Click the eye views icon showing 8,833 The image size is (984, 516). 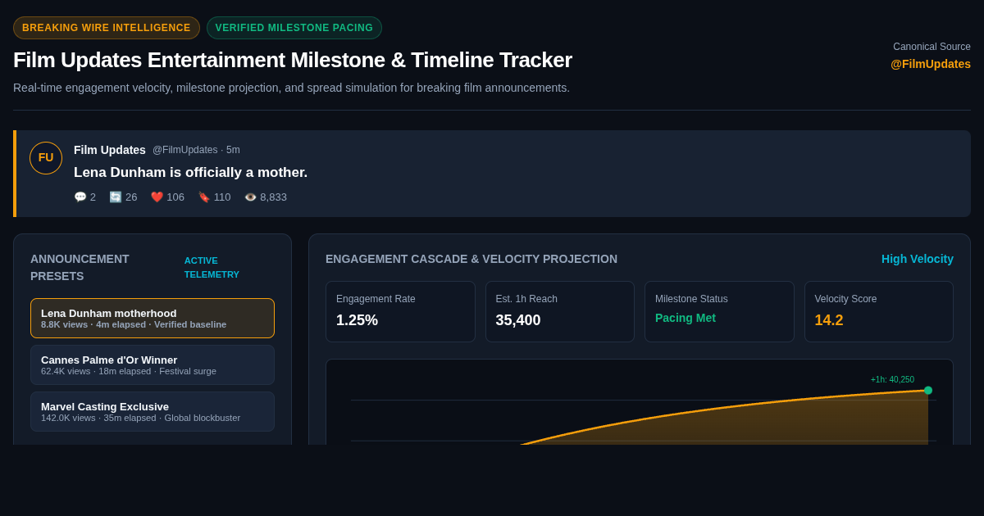250,197
